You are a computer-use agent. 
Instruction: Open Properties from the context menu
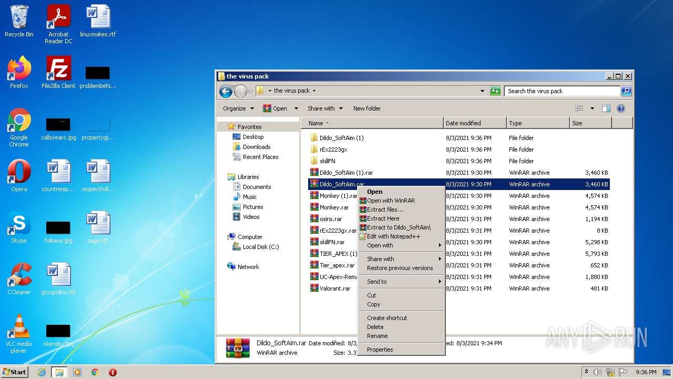pyautogui.click(x=402, y=350)
